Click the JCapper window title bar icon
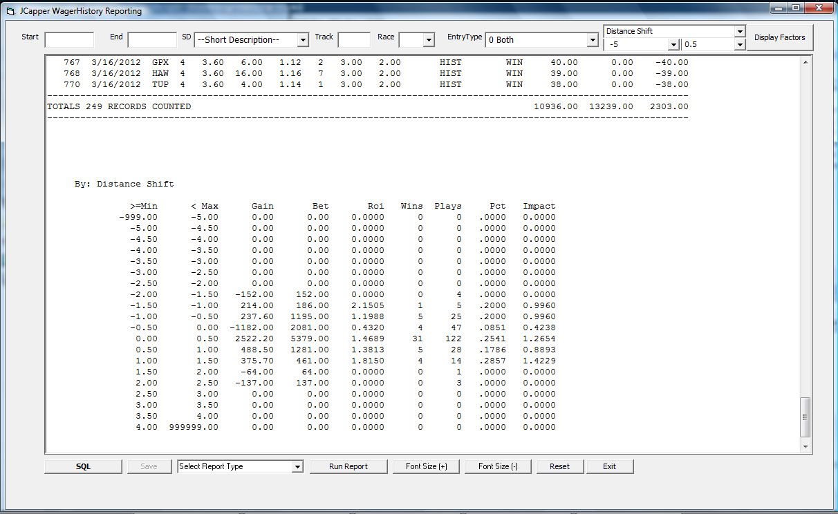 [10, 11]
